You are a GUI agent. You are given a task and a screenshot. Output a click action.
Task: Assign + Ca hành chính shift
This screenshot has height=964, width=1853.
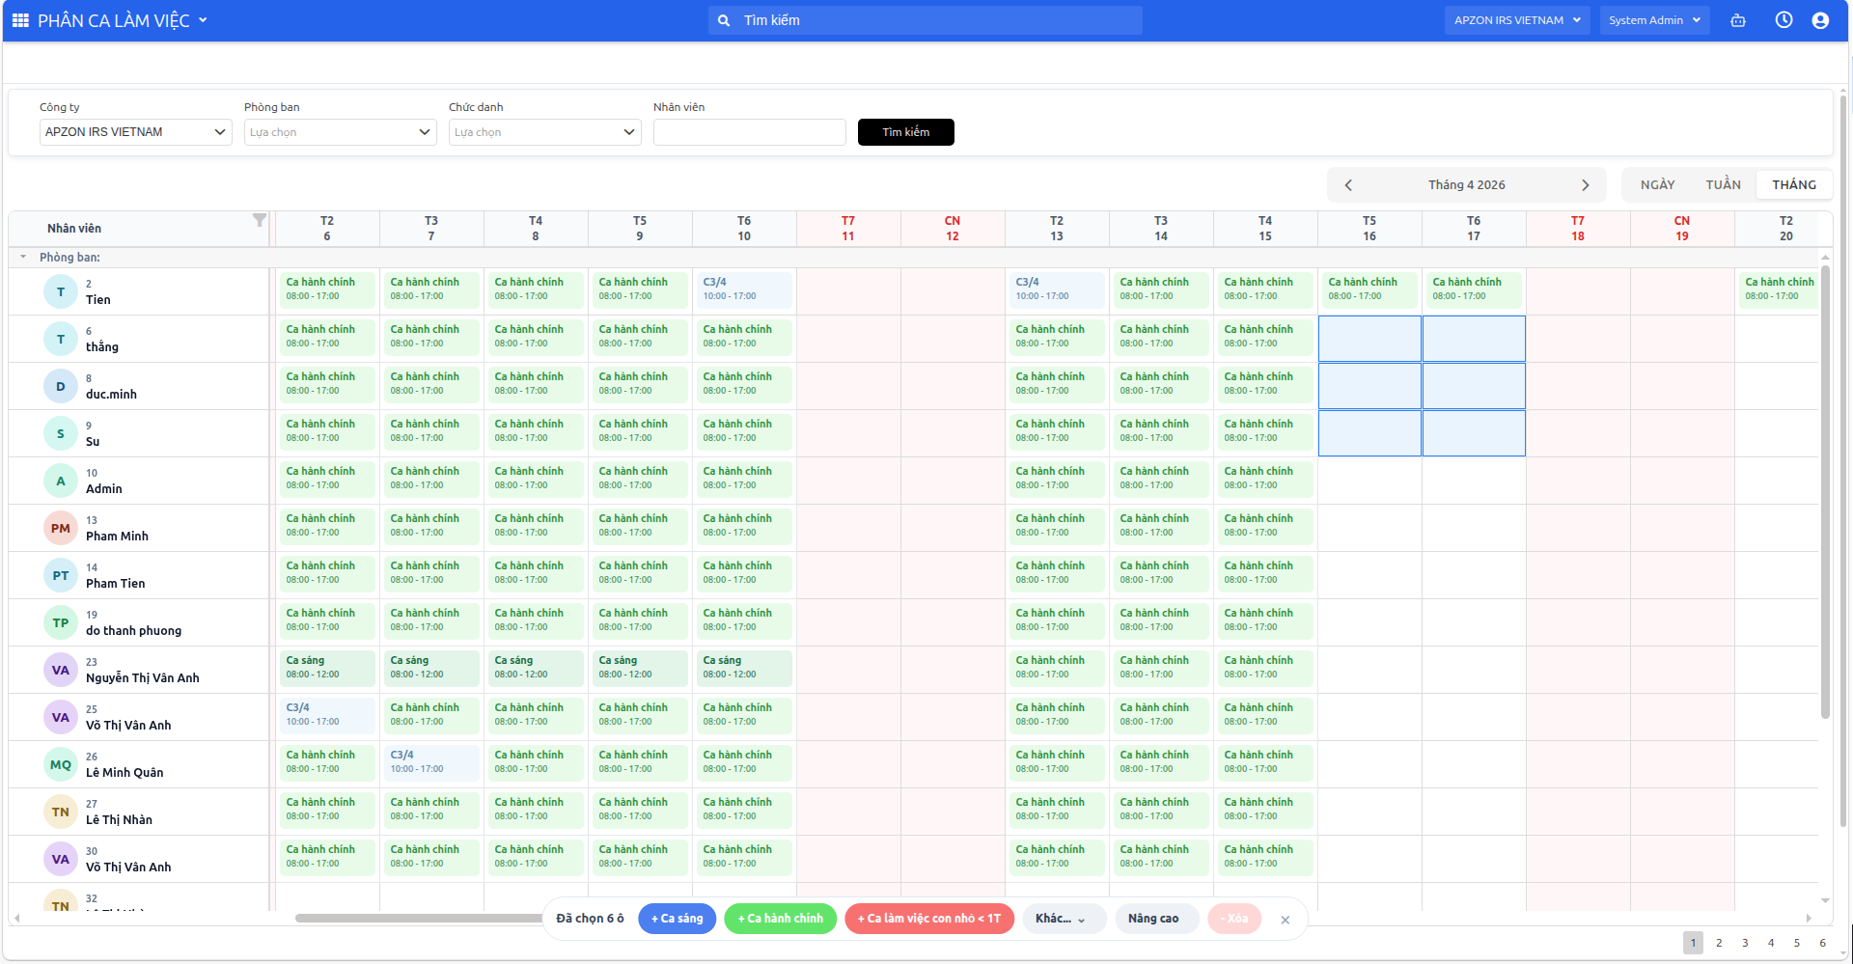pos(781,919)
